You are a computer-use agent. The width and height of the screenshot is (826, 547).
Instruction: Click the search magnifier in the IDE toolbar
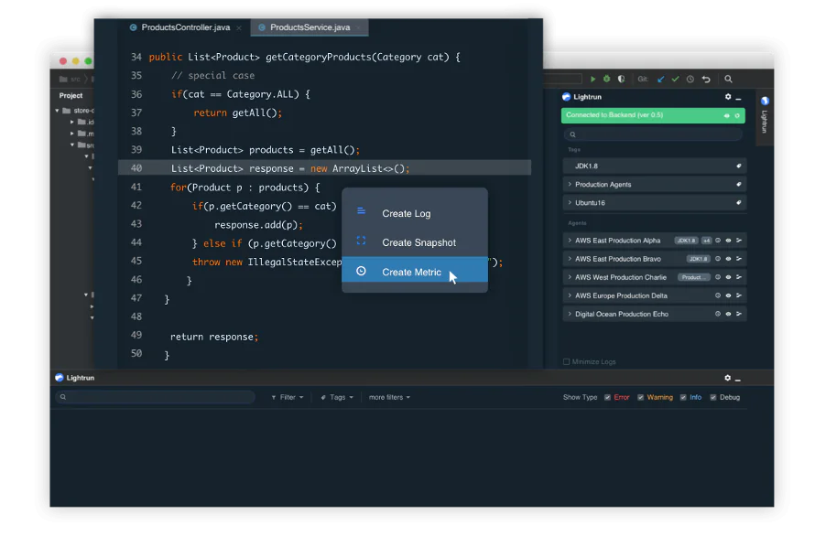click(x=729, y=79)
